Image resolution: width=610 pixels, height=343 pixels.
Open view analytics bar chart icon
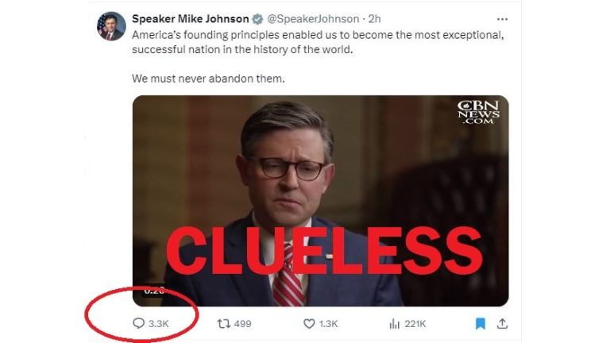coord(395,324)
